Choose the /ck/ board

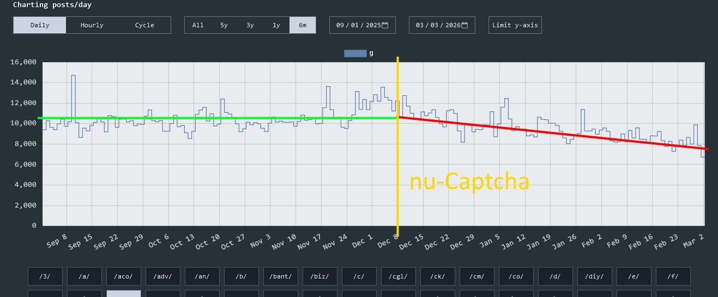tap(438, 276)
